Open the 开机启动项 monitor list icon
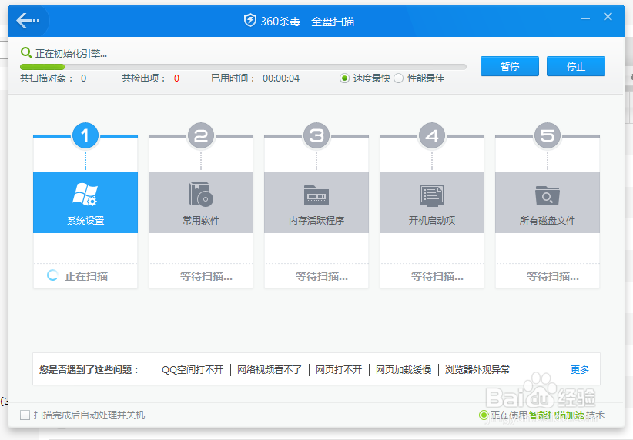 432,195
